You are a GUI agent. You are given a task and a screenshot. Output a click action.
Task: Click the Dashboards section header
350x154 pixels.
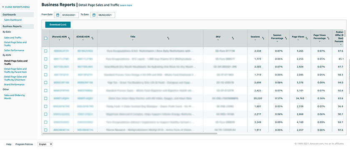coord(17,15)
